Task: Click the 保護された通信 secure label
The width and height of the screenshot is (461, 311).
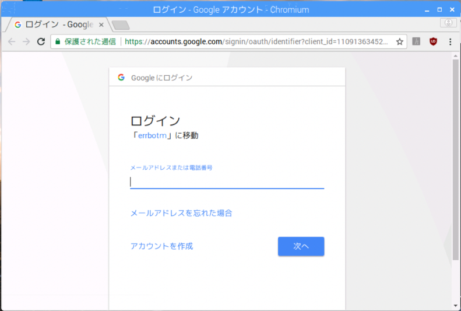Action: [90, 41]
